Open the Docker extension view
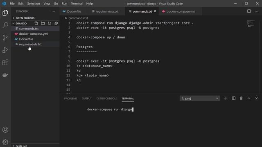This screenshot has height=147, width=262. click(5, 75)
